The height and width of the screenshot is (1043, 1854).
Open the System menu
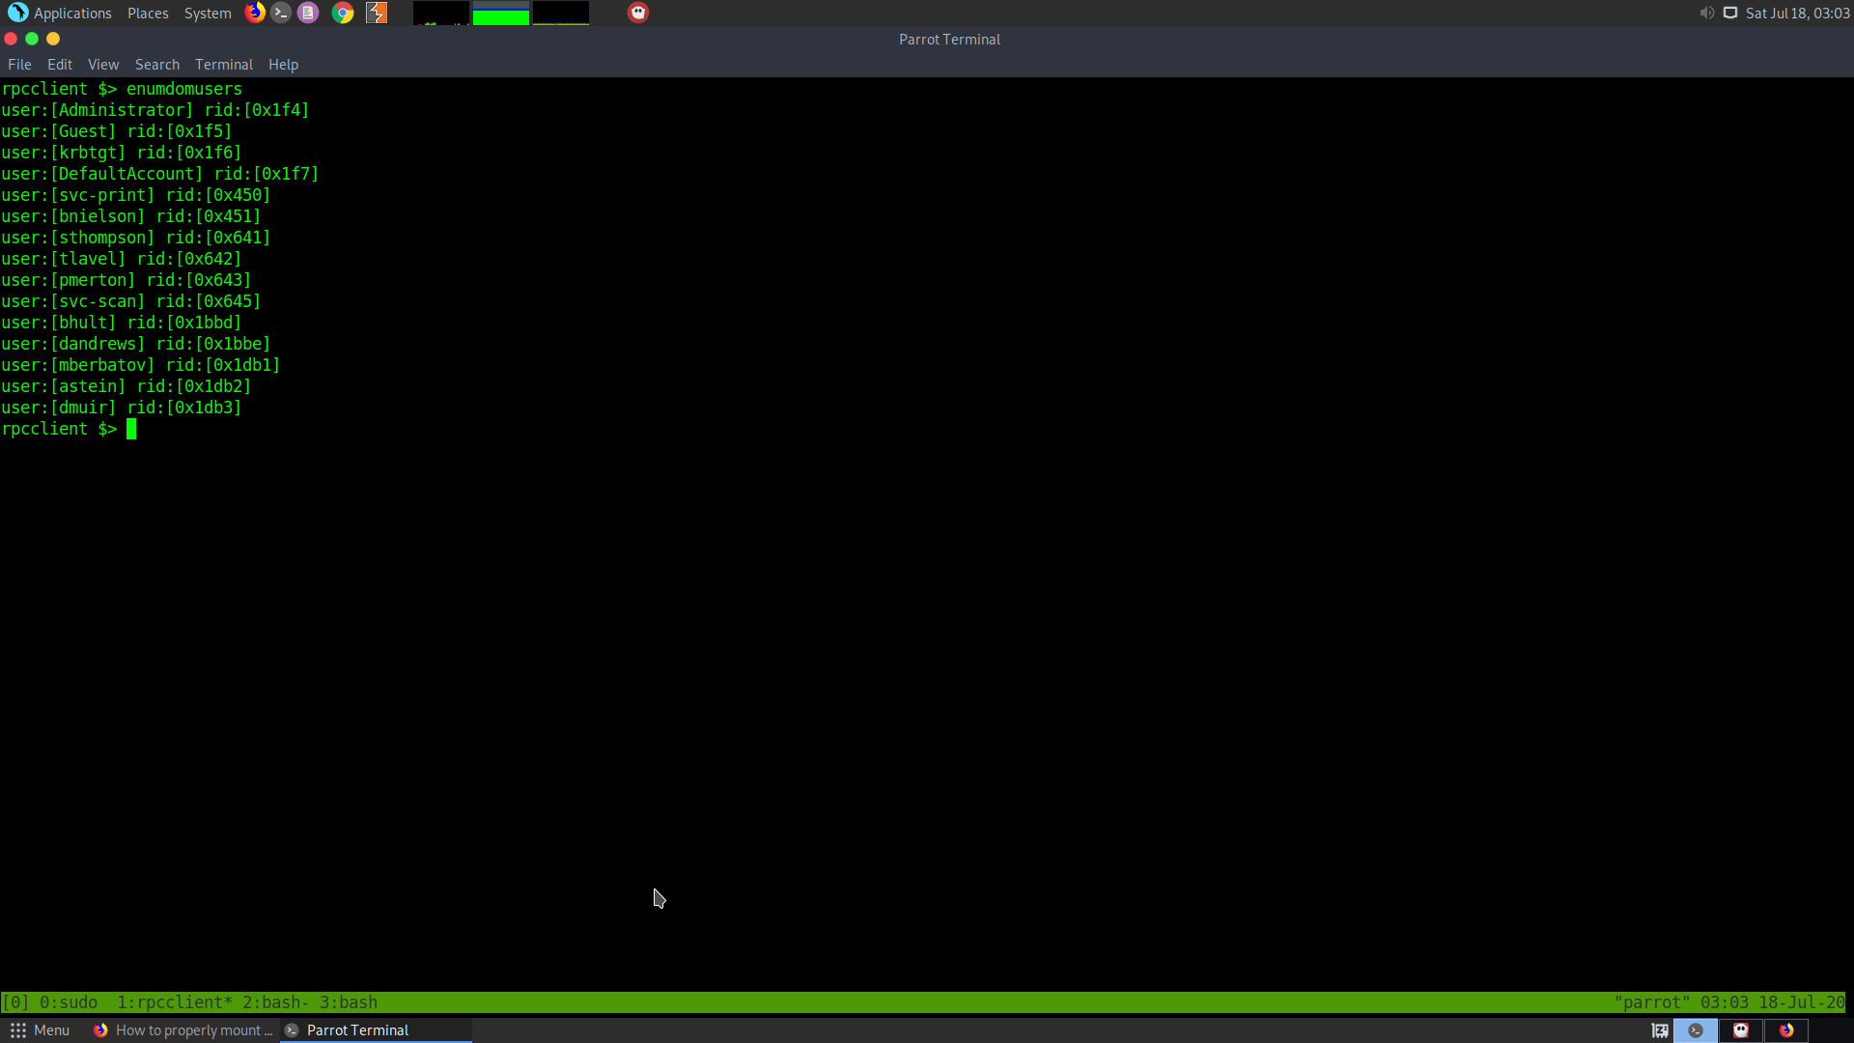point(208,13)
